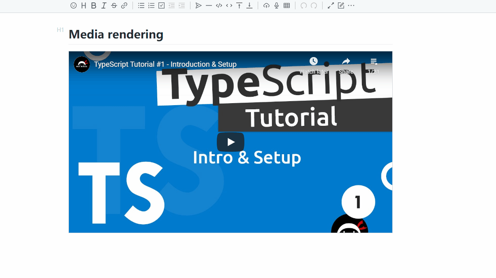496x278 pixels.
Task: Click the 'Media rendering' heading text
Action: pos(116,34)
